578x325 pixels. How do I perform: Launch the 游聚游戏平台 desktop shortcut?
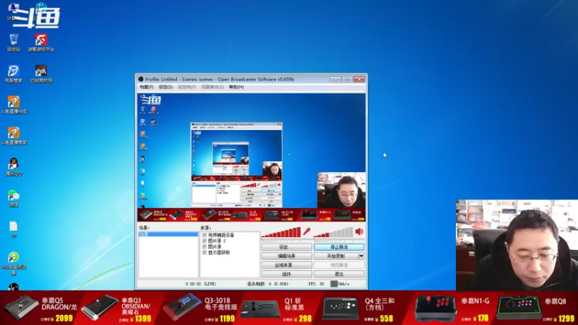point(41,43)
